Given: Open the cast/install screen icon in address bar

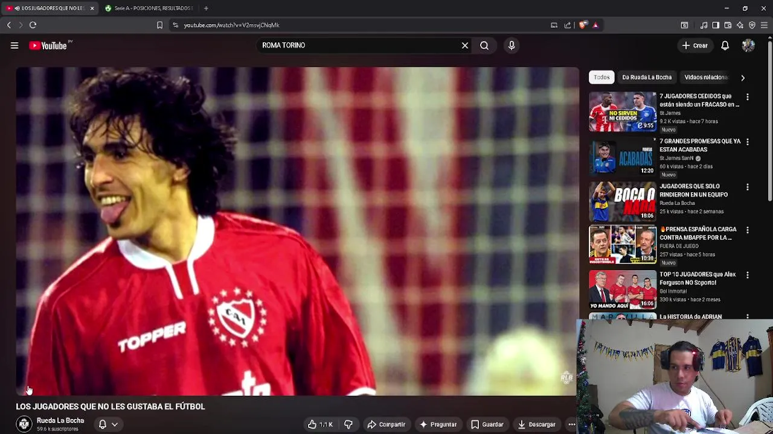Looking at the screenshot, I should pyautogui.click(x=554, y=25).
